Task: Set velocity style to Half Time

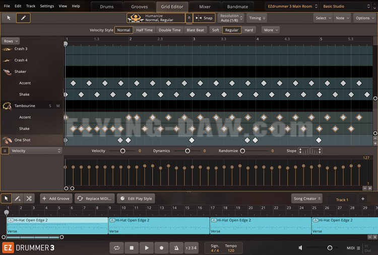Action: (x=144, y=30)
